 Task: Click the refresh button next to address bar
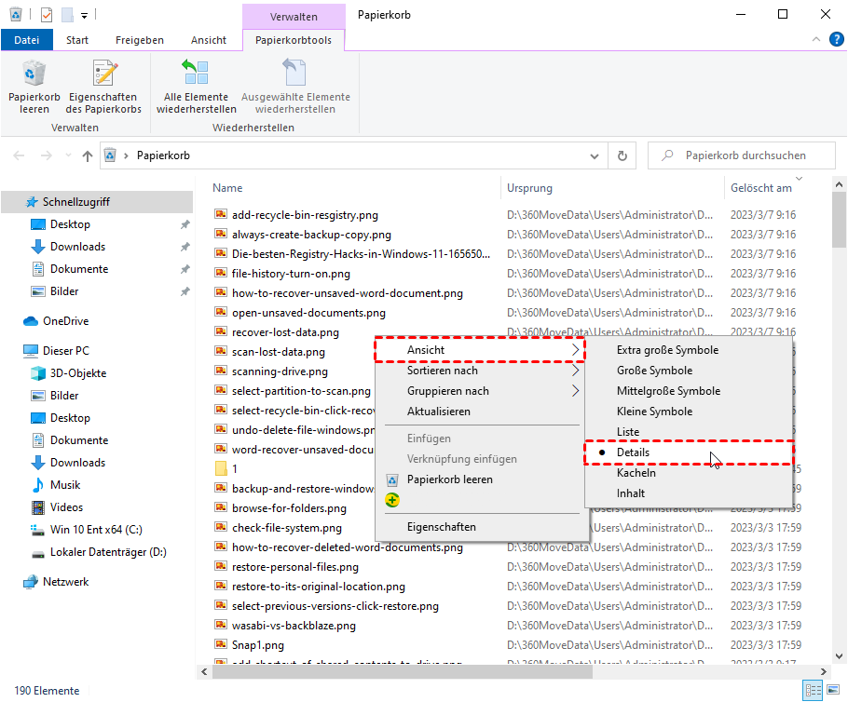[622, 155]
